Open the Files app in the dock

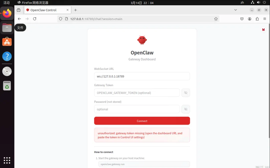click(7, 28)
